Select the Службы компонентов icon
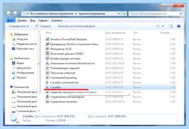 (x=47, y=83)
